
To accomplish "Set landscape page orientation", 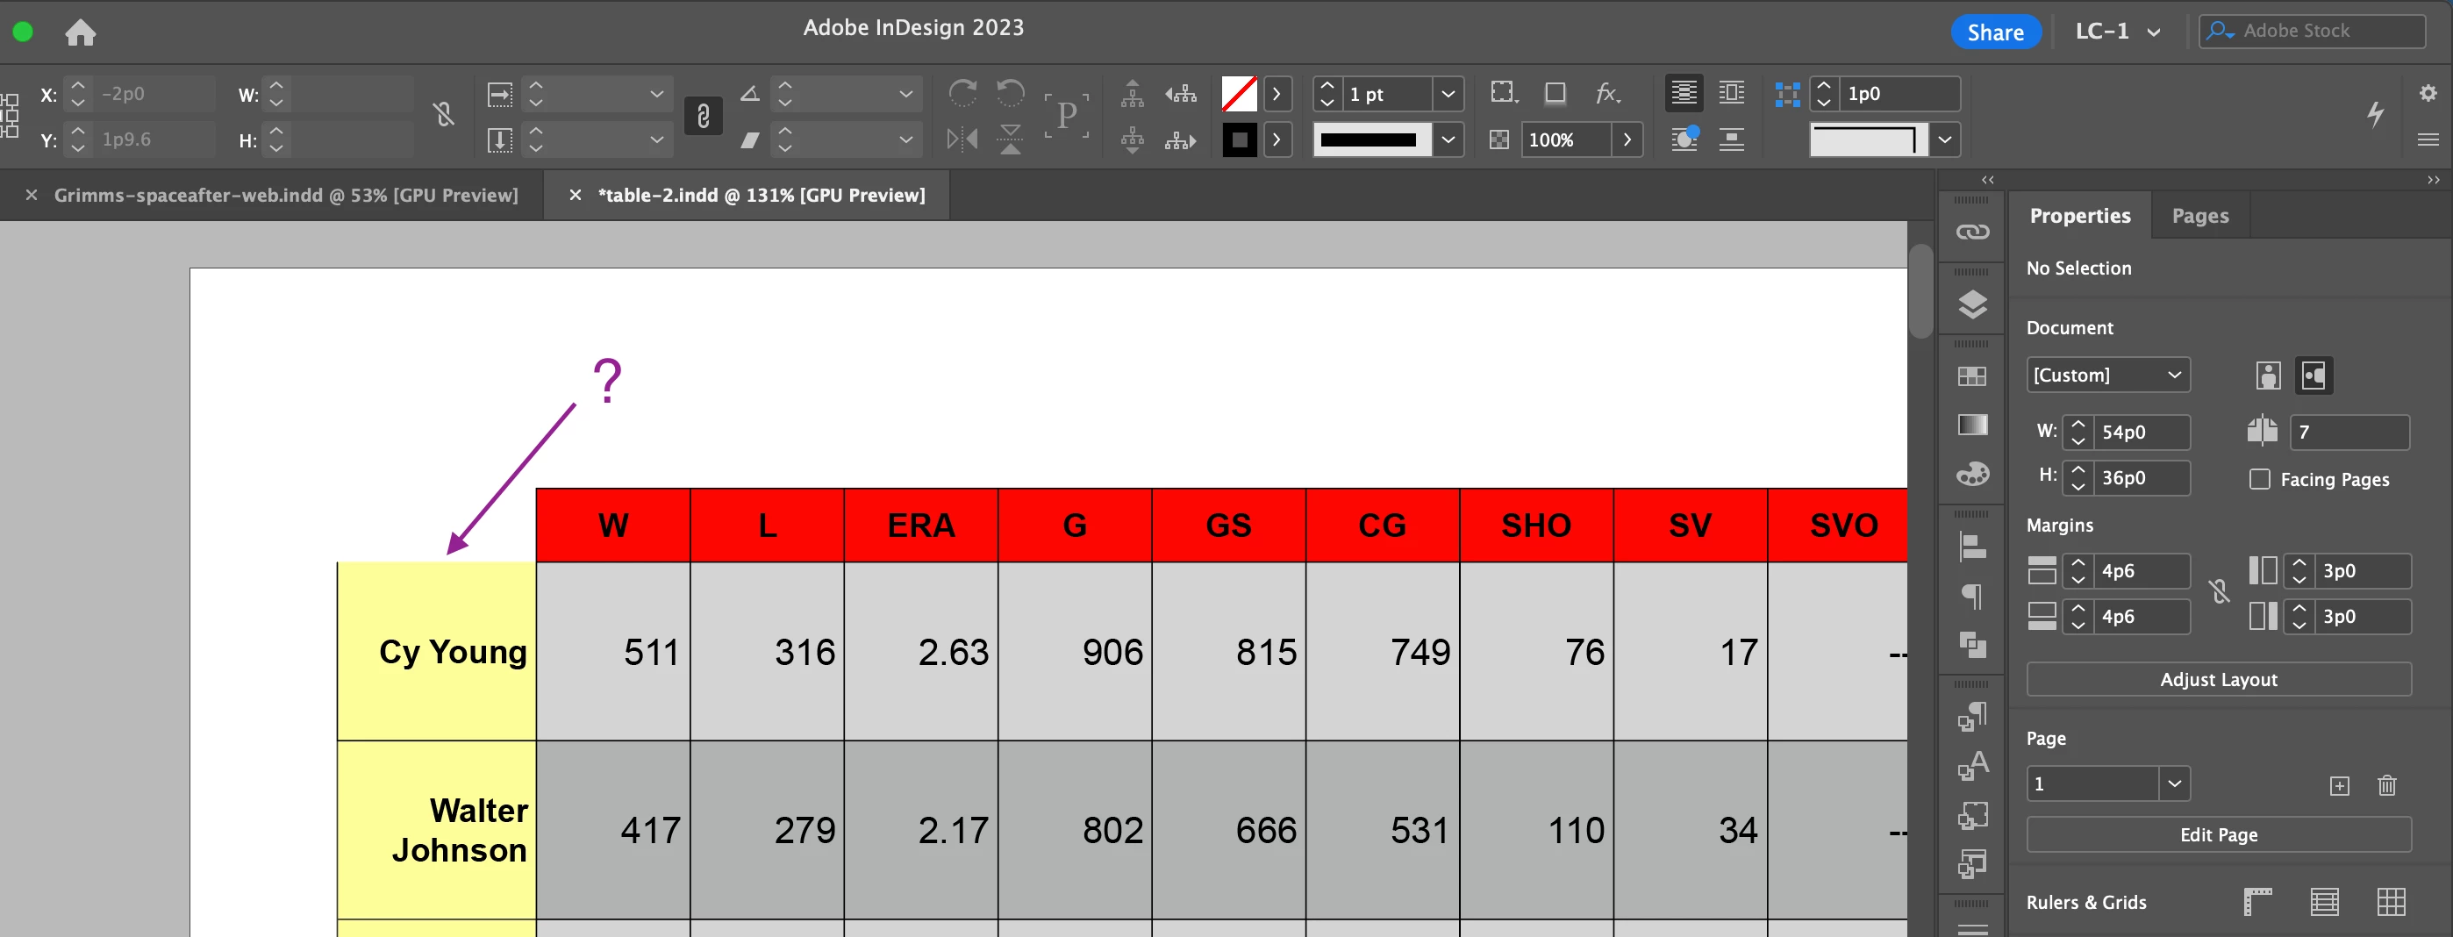I will (x=2314, y=376).
